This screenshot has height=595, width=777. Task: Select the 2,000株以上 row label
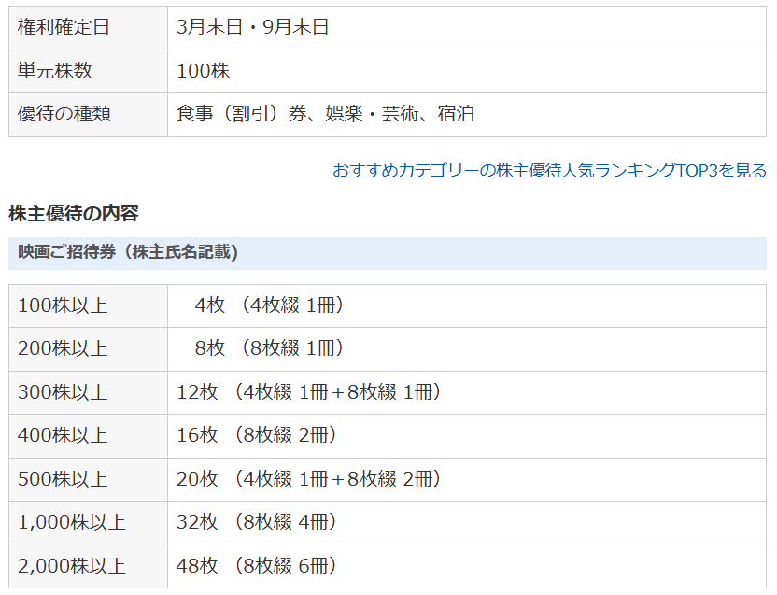point(88,566)
